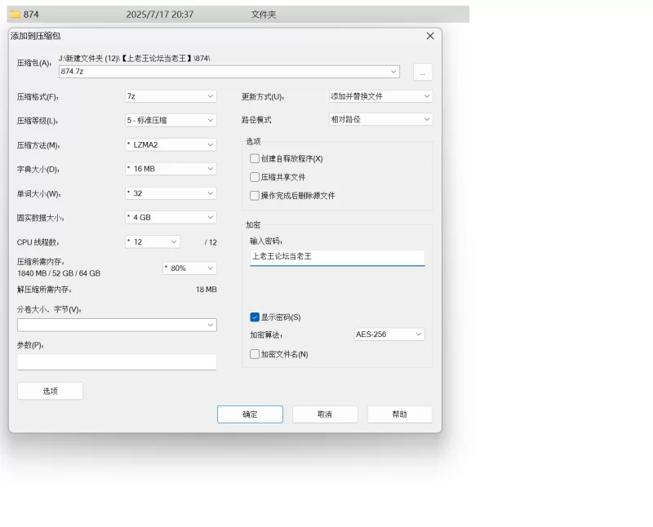
Task: Open the 加密算法 AES-256 dropdown
Action: [x=389, y=334]
